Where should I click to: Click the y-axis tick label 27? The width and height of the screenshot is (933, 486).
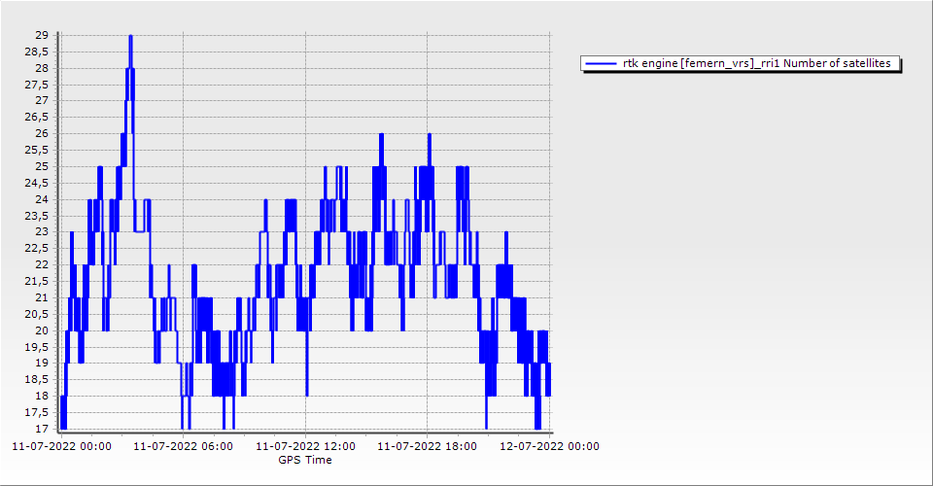pos(42,100)
